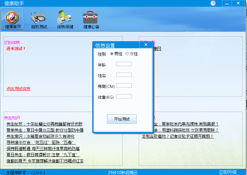Focus the 体重(KG) input field
Image resolution: width=247 pixels, height=175 pixels.
point(124,96)
